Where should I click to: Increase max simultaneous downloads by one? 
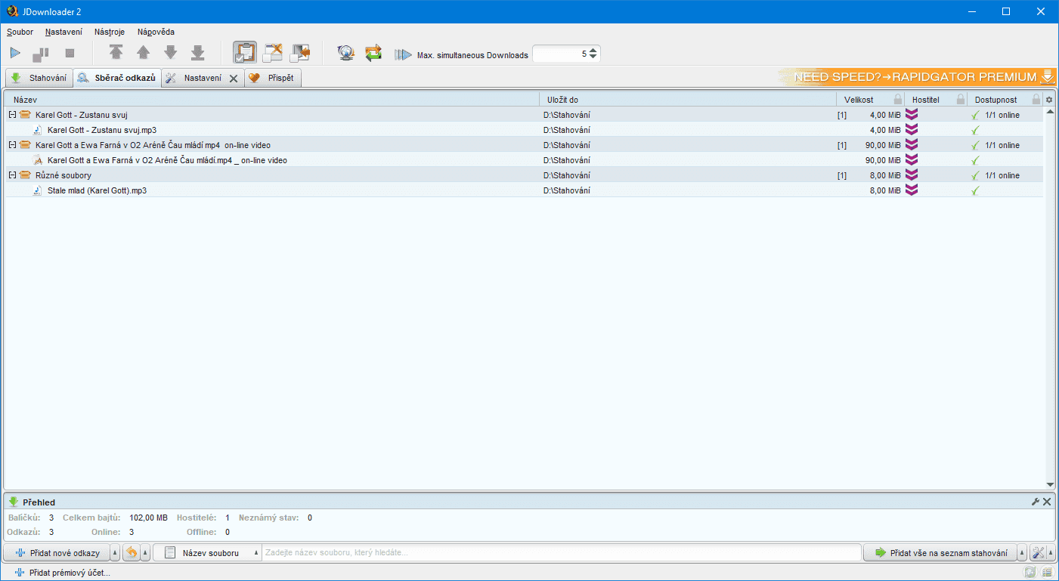(x=593, y=51)
